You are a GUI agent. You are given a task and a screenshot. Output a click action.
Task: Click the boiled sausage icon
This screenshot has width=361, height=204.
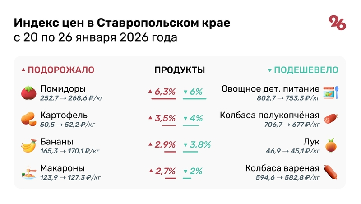point(331,172)
